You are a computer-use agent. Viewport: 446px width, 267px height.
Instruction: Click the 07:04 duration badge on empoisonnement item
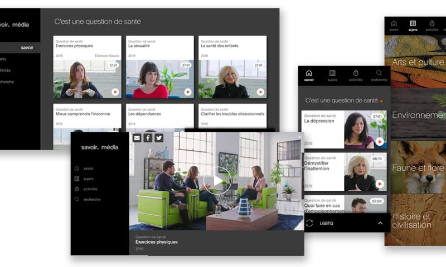pos(377,201)
